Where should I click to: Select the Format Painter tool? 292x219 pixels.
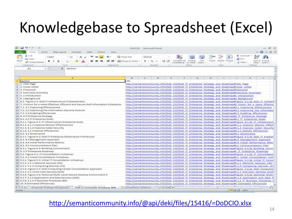click(34, 62)
